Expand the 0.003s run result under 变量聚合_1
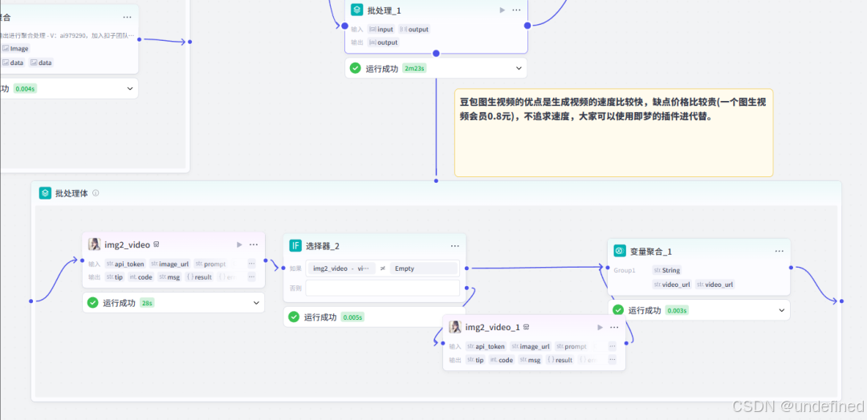 click(782, 310)
